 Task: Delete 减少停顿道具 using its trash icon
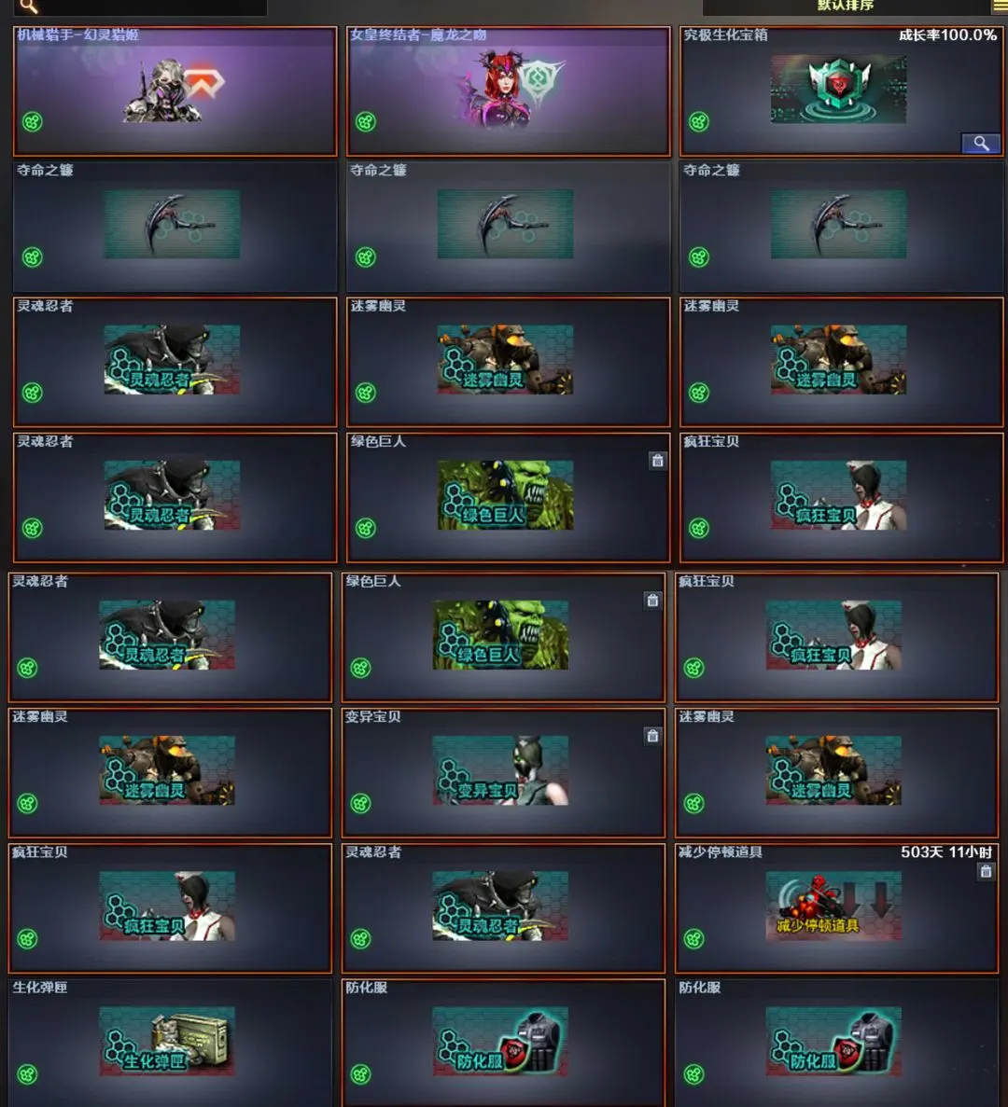pos(987,871)
